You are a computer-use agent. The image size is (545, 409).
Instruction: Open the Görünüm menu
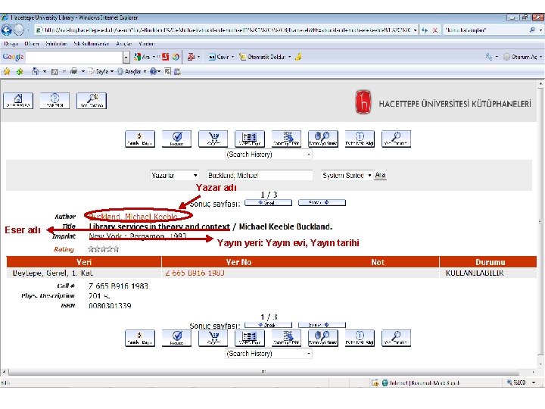coord(56,44)
